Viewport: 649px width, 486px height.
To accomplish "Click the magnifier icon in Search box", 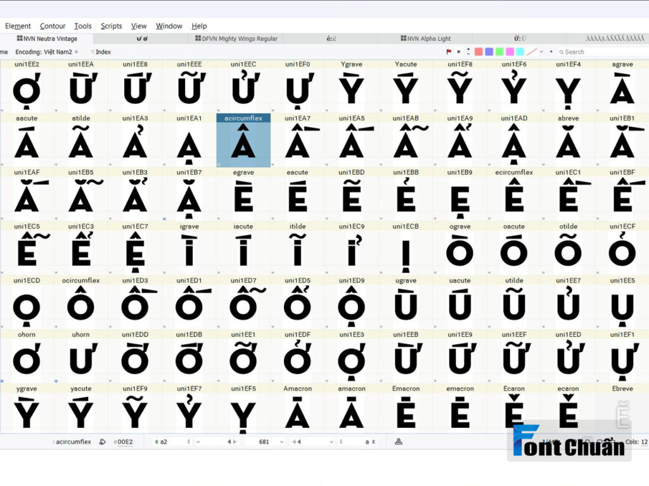I will click(x=562, y=52).
